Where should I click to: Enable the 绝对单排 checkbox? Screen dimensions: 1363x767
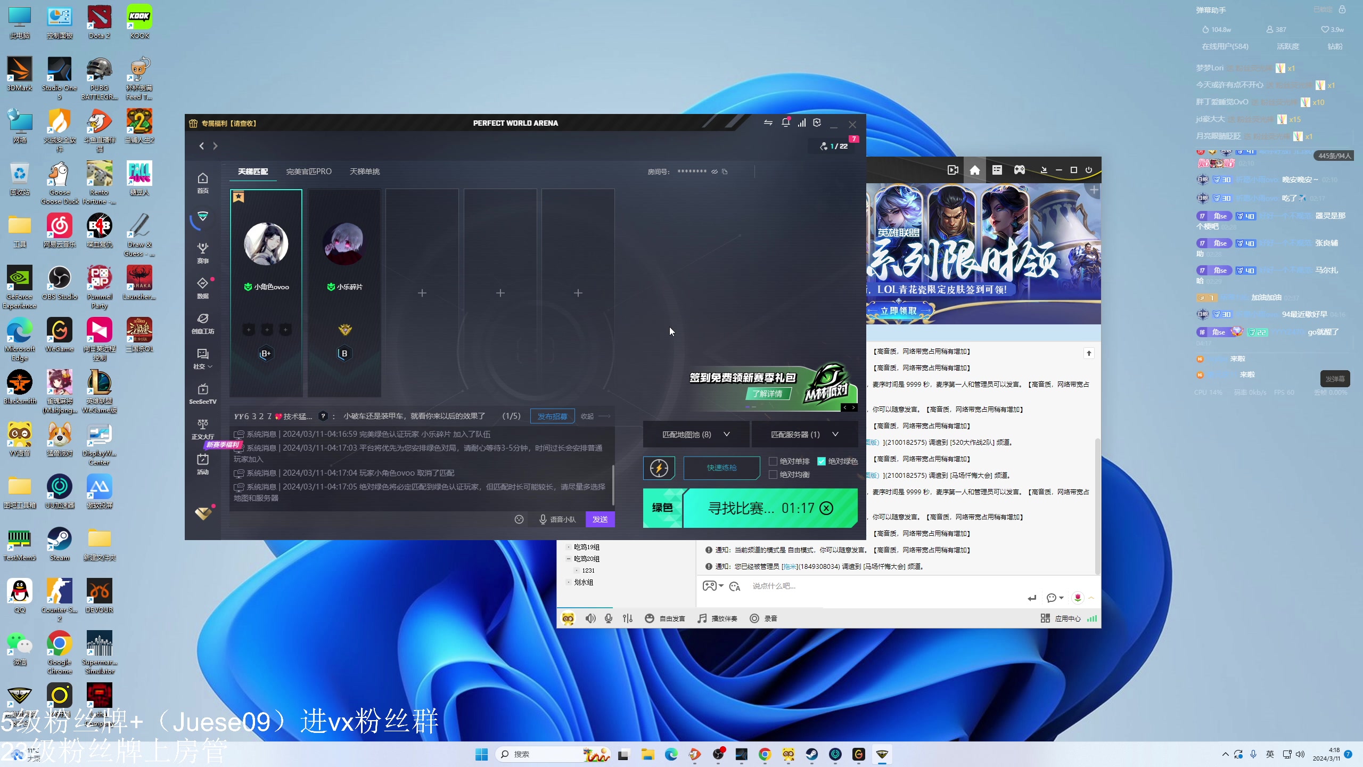[773, 461]
